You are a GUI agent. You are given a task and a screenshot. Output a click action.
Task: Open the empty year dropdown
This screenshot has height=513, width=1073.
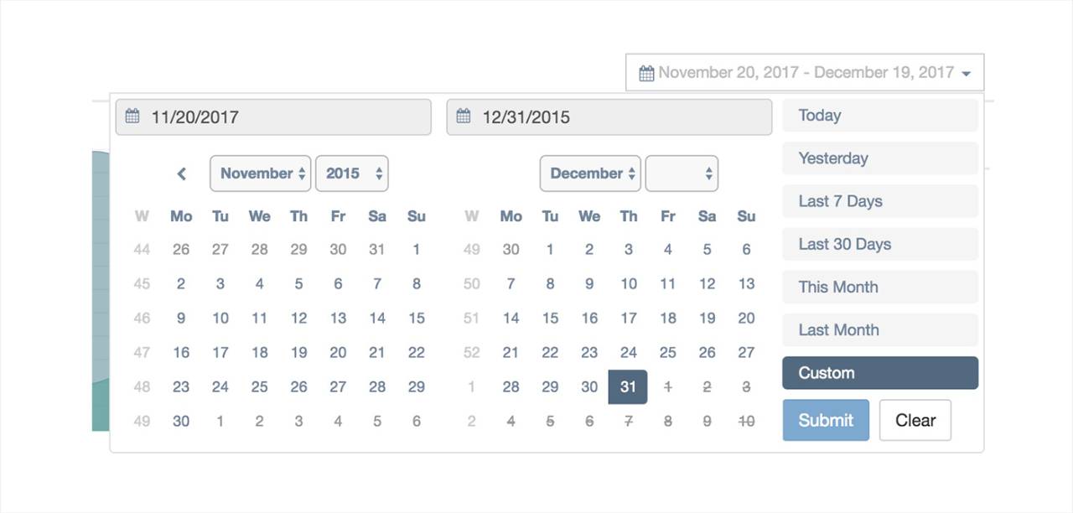pyautogui.click(x=682, y=174)
